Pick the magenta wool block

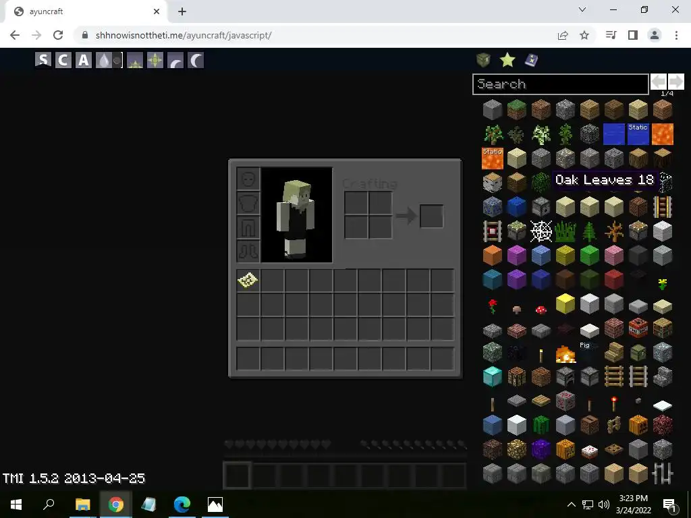click(516, 255)
